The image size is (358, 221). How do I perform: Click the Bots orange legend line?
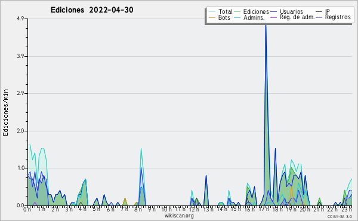tap(212, 17)
